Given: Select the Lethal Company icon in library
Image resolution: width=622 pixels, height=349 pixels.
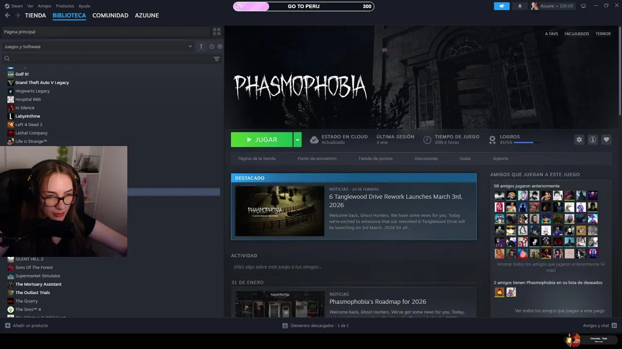Looking at the screenshot, I should tap(11, 133).
